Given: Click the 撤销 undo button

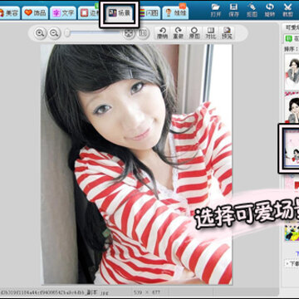Looking at the screenshot, I should pyautogui.click(x=162, y=33).
